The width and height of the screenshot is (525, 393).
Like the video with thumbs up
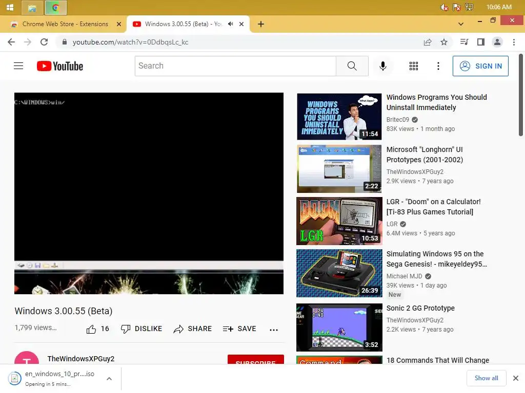pos(97,329)
